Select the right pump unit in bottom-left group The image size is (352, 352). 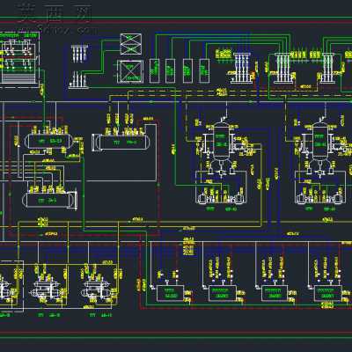coord(99,290)
